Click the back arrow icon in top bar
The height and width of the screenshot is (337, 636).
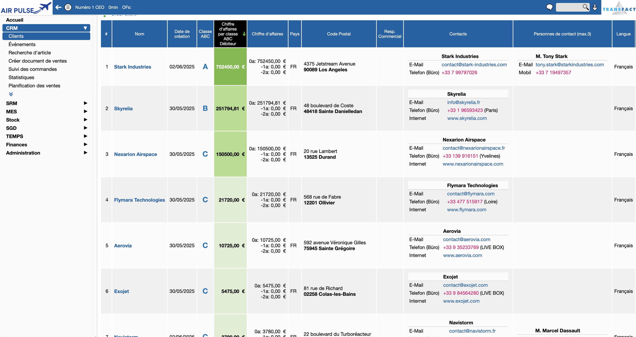[x=59, y=7]
